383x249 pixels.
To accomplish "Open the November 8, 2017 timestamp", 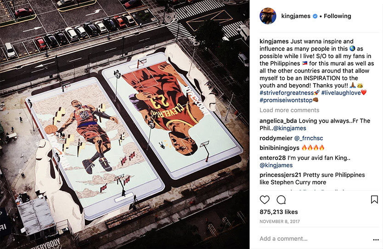I will [x=279, y=221].
